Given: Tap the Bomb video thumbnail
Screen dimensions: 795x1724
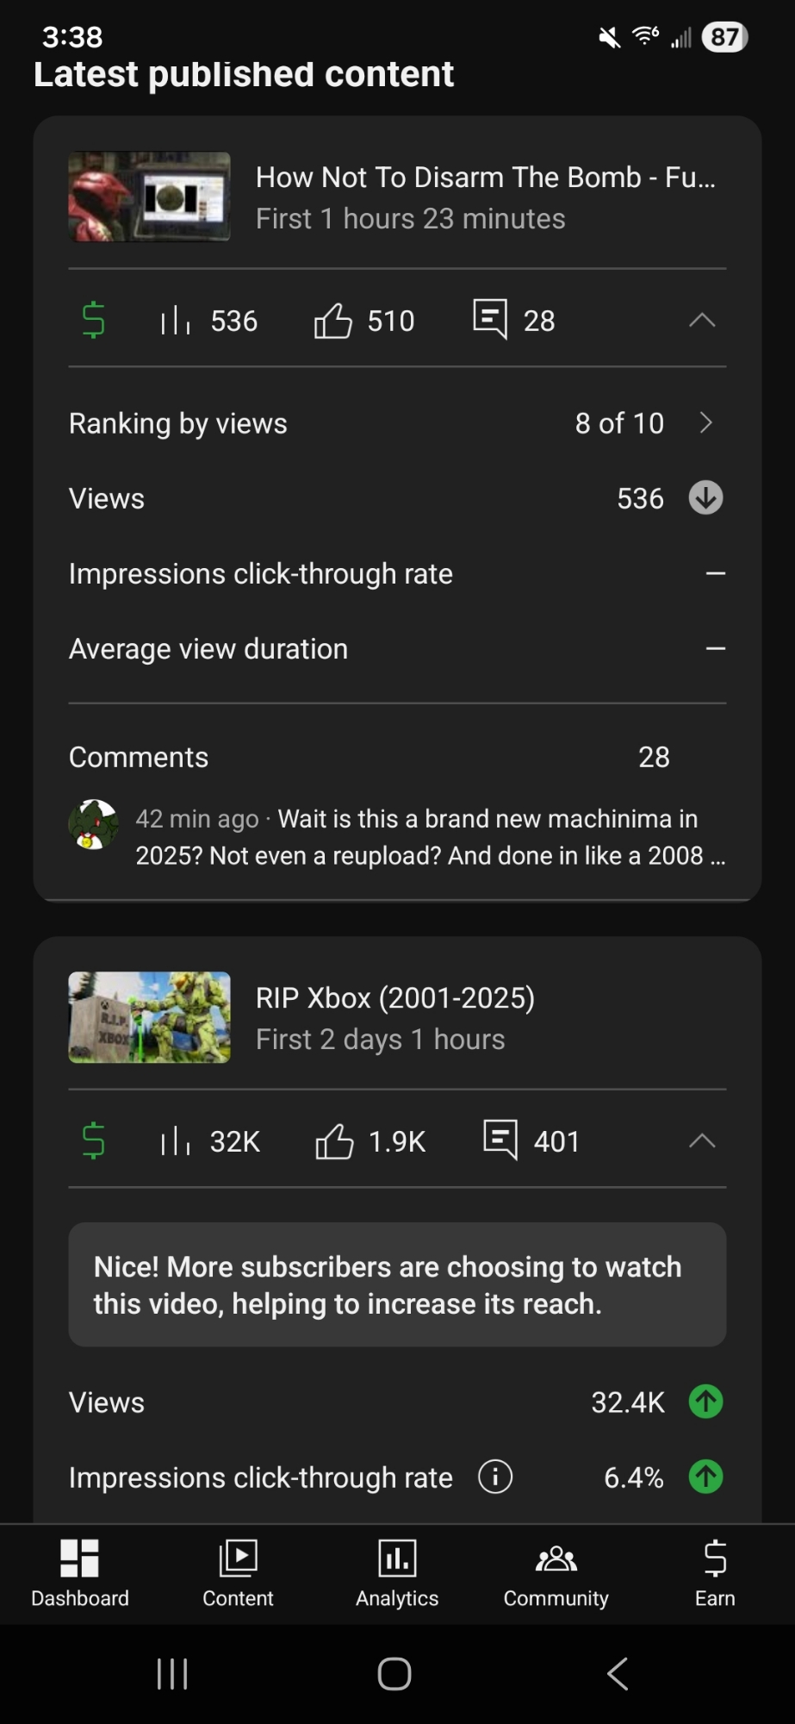Looking at the screenshot, I should pyautogui.click(x=149, y=197).
